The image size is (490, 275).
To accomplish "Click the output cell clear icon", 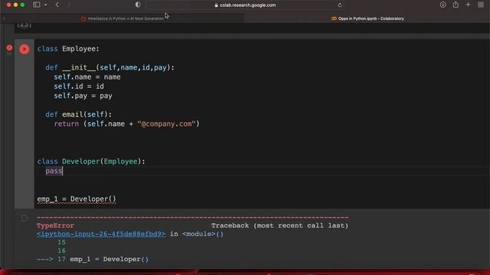I will pos(24,218).
